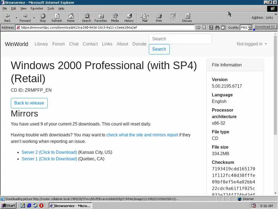Image resolution: width=278 pixels, height=209 pixels.
Task: Download from Server 2 Kansas City
Action: pos(49,152)
